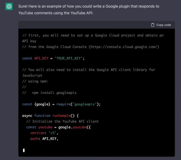Click the line 'Sure! Here is an example of how you could write'
This screenshot has height=160, width=181.
point(89,6)
